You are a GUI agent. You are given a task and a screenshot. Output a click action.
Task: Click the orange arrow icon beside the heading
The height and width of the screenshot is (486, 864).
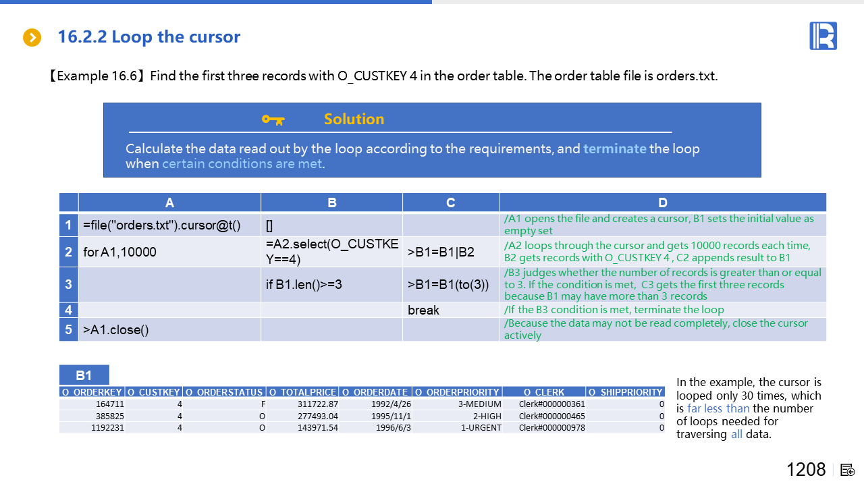tap(32, 38)
